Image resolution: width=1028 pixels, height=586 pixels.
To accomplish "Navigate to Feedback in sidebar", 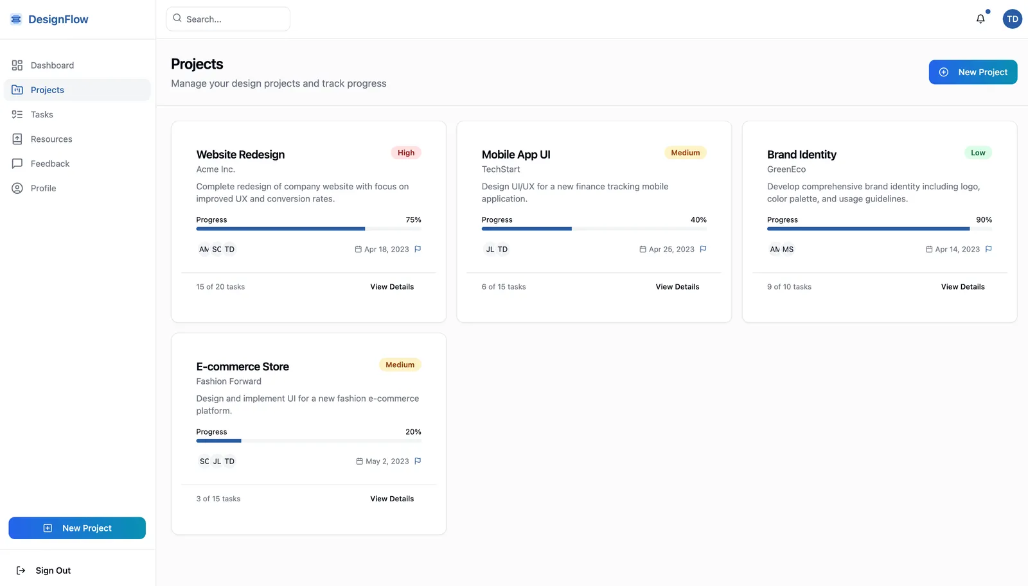I will 77,164.
